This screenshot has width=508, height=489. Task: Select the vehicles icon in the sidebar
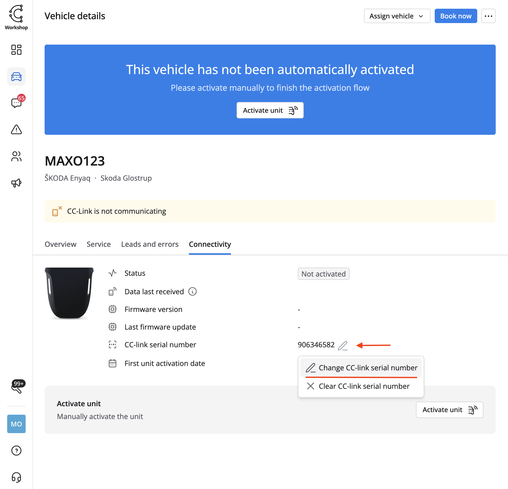(16, 76)
